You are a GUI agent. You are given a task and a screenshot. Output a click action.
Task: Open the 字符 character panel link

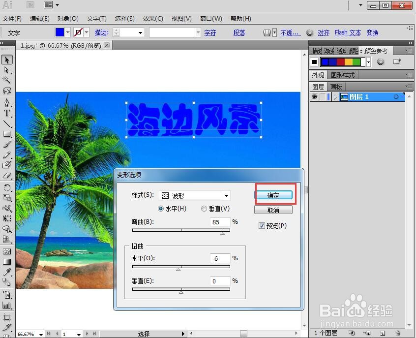coord(210,32)
